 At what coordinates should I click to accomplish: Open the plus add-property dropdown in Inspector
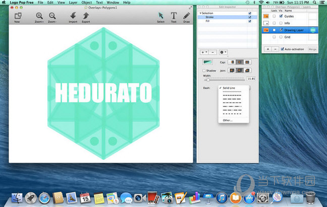204,52
